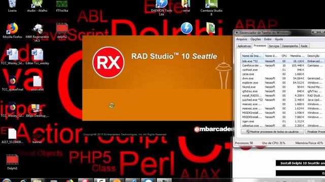The image size is (325, 182).
Task: Open Opções menu in Task Manager
Action: (255, 39)
